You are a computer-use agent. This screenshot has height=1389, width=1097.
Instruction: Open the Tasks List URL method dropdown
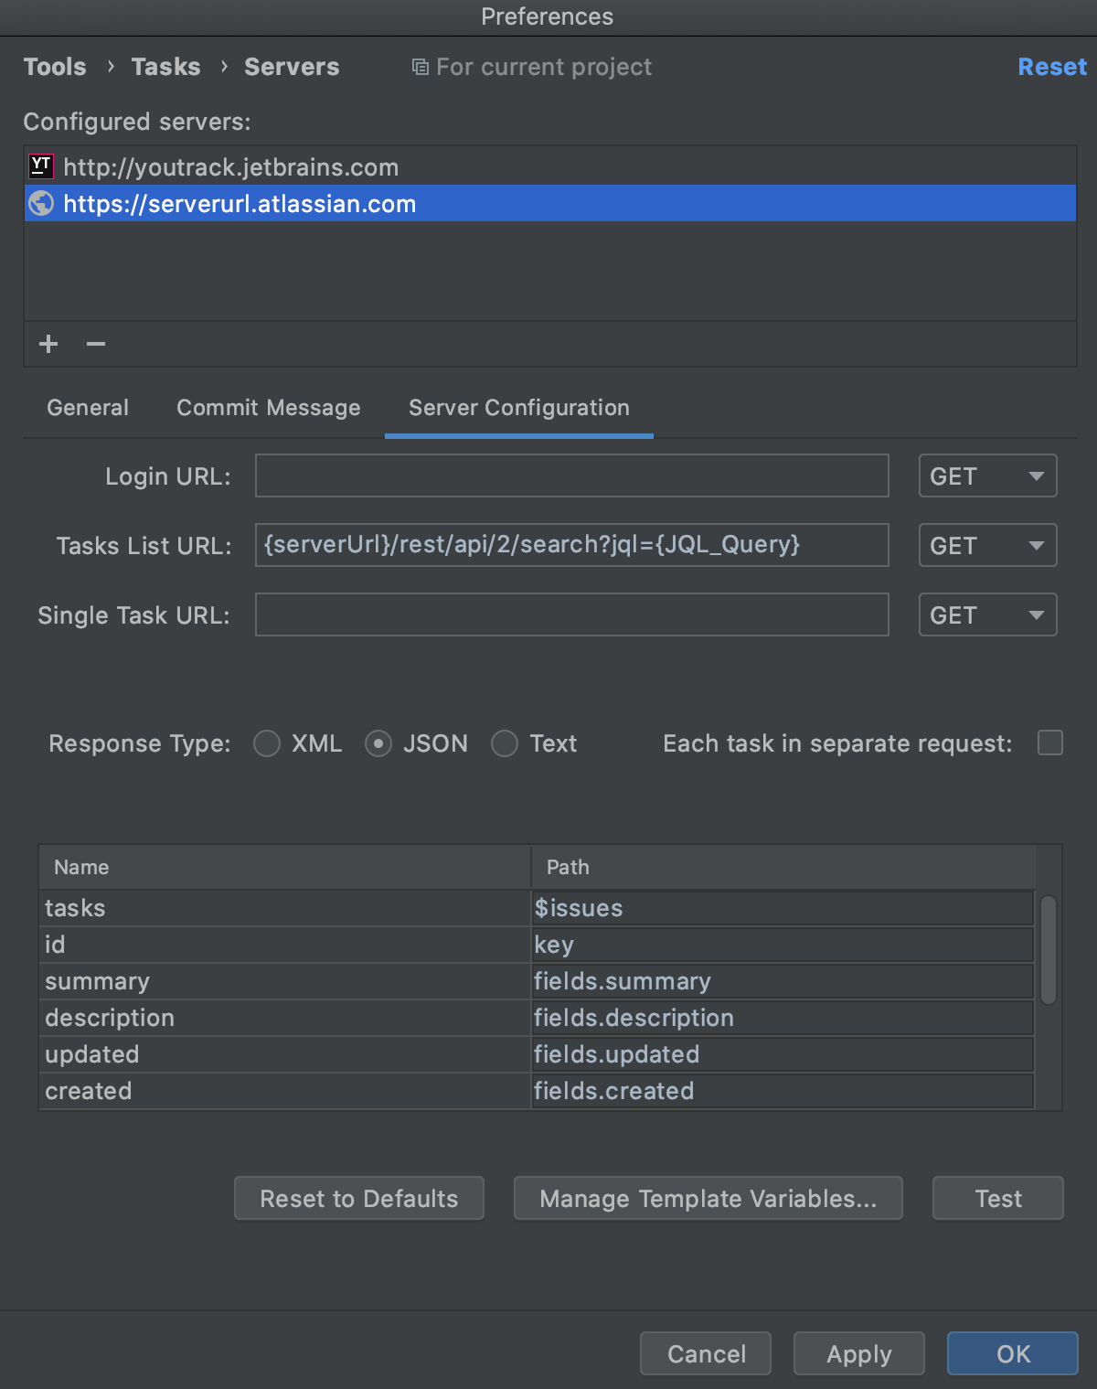pyautogui.click(x=987, y=545)
